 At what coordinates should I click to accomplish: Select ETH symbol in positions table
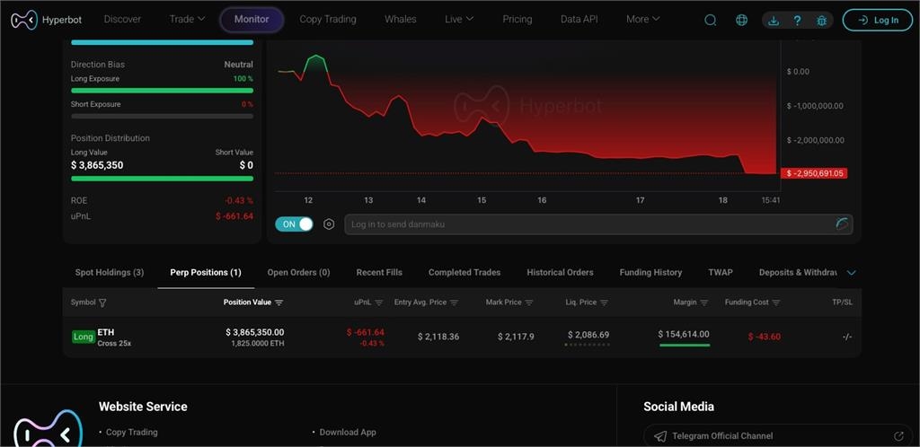click(106, 332)
